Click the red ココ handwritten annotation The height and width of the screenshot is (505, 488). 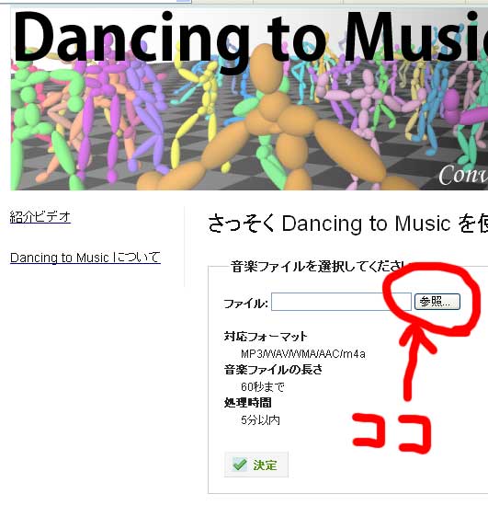[392, 433]
